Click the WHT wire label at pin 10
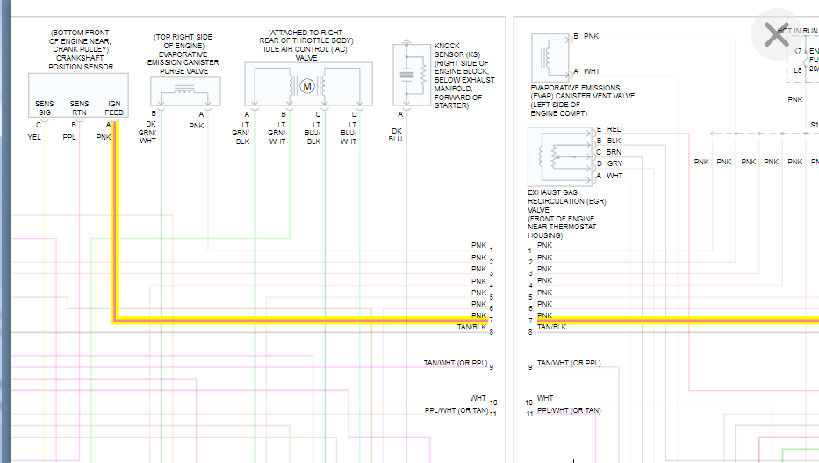Viewport: 819px width, 463px height. click(x=478, y=398)
